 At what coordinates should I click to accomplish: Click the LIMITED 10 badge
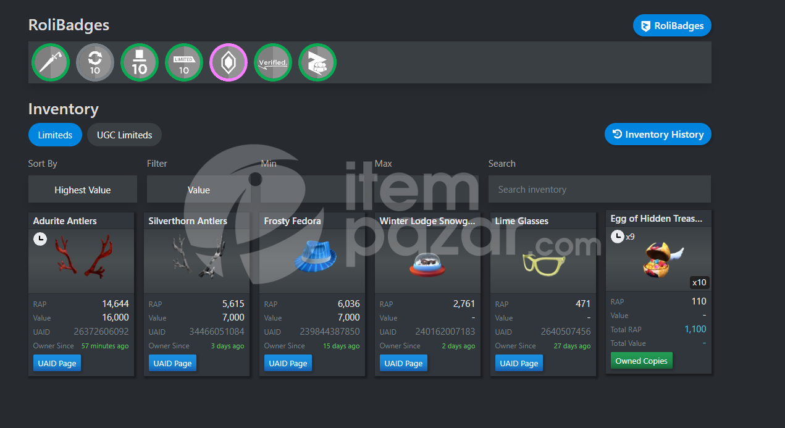tap(184, 62)
